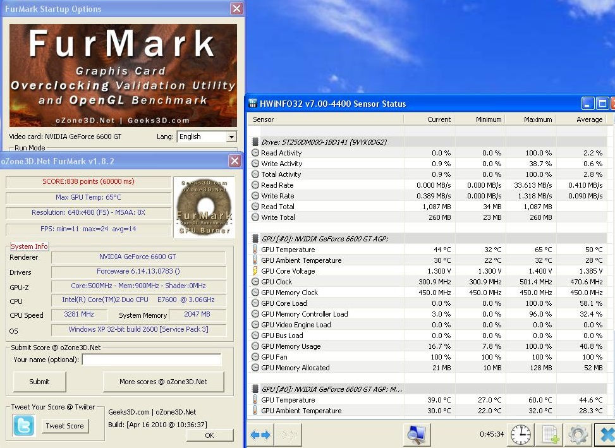615x448 pixels.
Task: Click the 2047 MB System Memory value
Action: [197, 314]
